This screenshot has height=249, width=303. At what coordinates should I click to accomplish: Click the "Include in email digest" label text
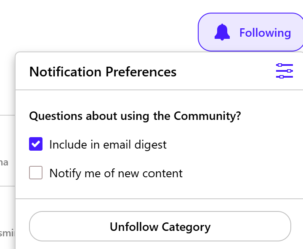click(108, 145)
